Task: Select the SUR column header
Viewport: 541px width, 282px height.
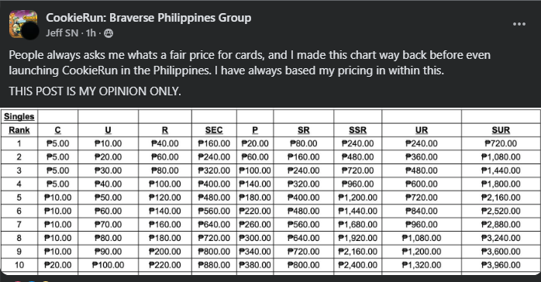Action: tap(501, 130)
